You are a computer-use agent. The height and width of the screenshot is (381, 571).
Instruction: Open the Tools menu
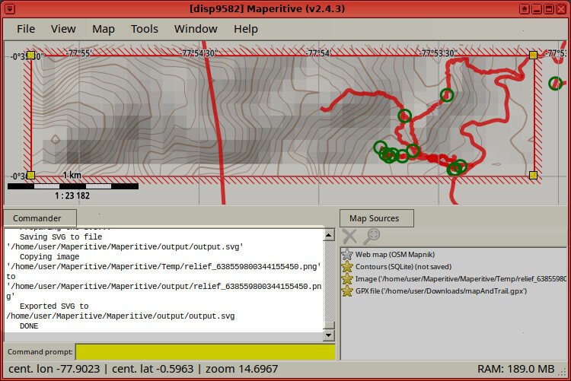145,29
